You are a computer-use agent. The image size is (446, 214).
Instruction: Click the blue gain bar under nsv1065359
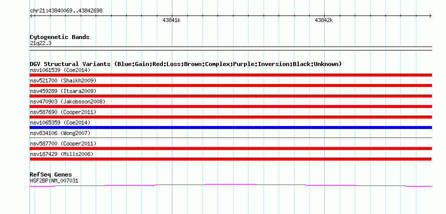[x=231, y=127]
